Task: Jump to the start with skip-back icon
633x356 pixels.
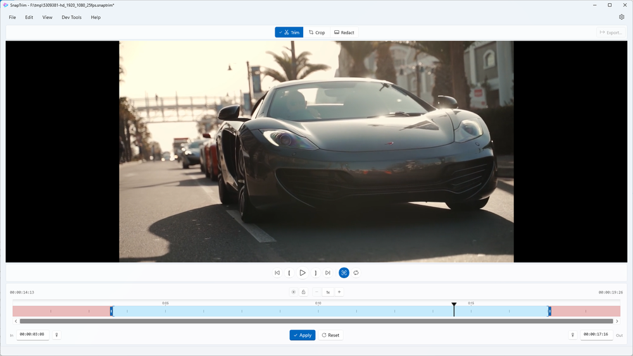Action: (x=277, y=273)
